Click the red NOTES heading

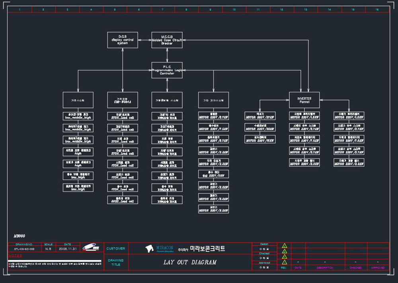(x=15, y=256)
